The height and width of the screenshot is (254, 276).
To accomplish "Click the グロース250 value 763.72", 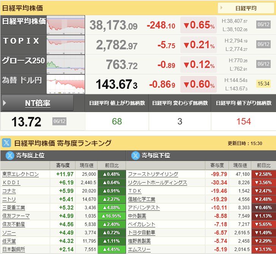I will (121, 65).
